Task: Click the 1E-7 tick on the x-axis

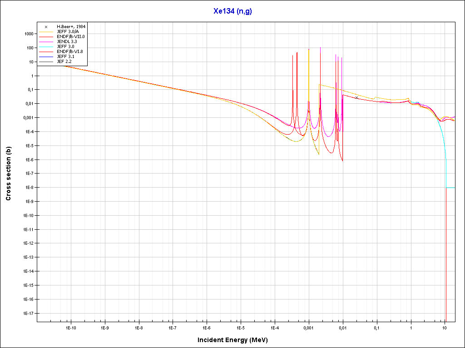Action: 172,327
